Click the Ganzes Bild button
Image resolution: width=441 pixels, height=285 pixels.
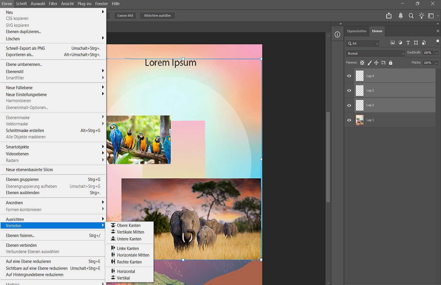point(125,16)
